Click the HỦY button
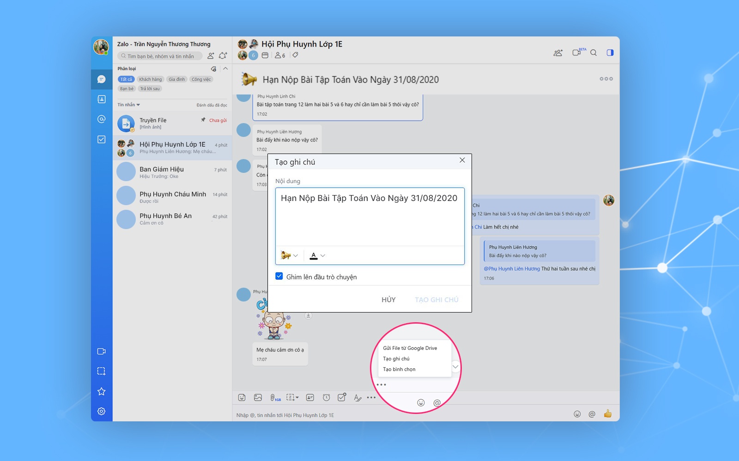 point(388,300)
